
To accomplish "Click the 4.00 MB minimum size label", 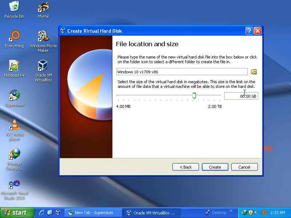I will pos(123,106).
